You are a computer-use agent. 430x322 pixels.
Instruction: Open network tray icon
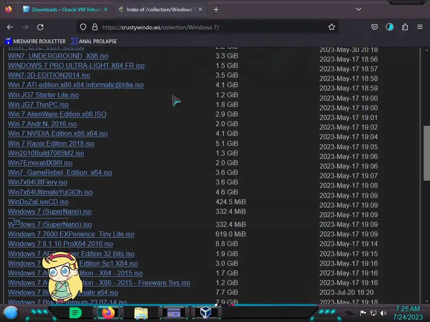tap(373, 313)
